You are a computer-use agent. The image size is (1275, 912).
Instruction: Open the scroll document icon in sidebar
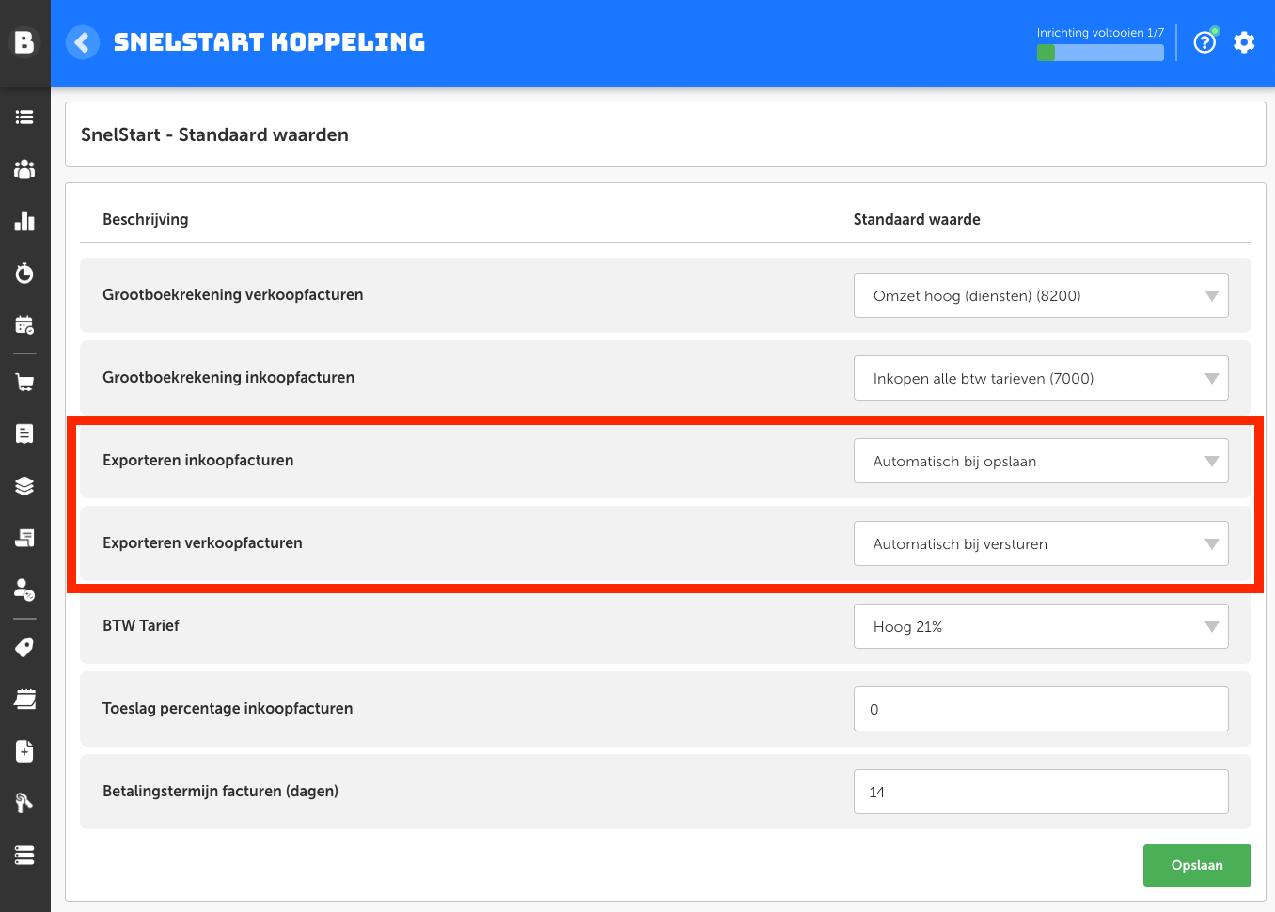pyautogui.click(x=24, y=538)
